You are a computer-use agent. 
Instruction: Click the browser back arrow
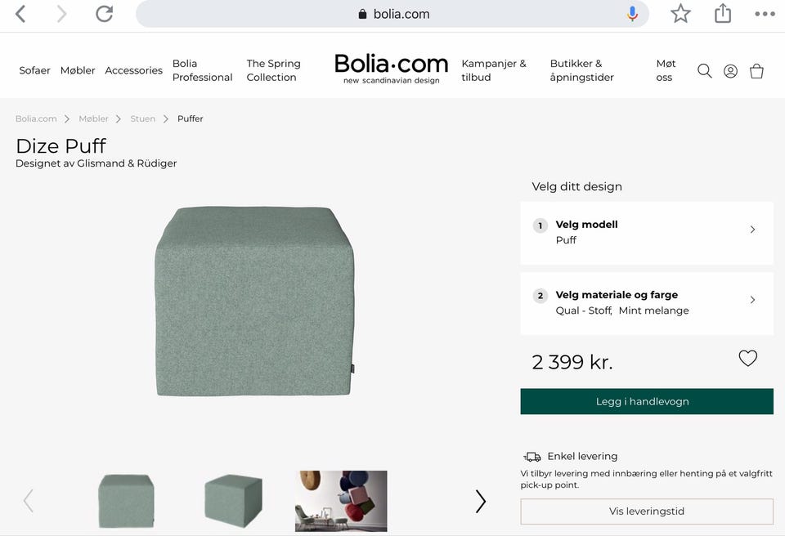pos(20,14)
